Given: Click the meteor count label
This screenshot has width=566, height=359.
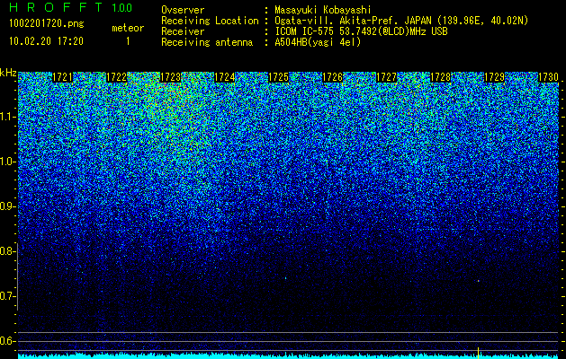Looking at the screenshot, I should click(128, 28).
